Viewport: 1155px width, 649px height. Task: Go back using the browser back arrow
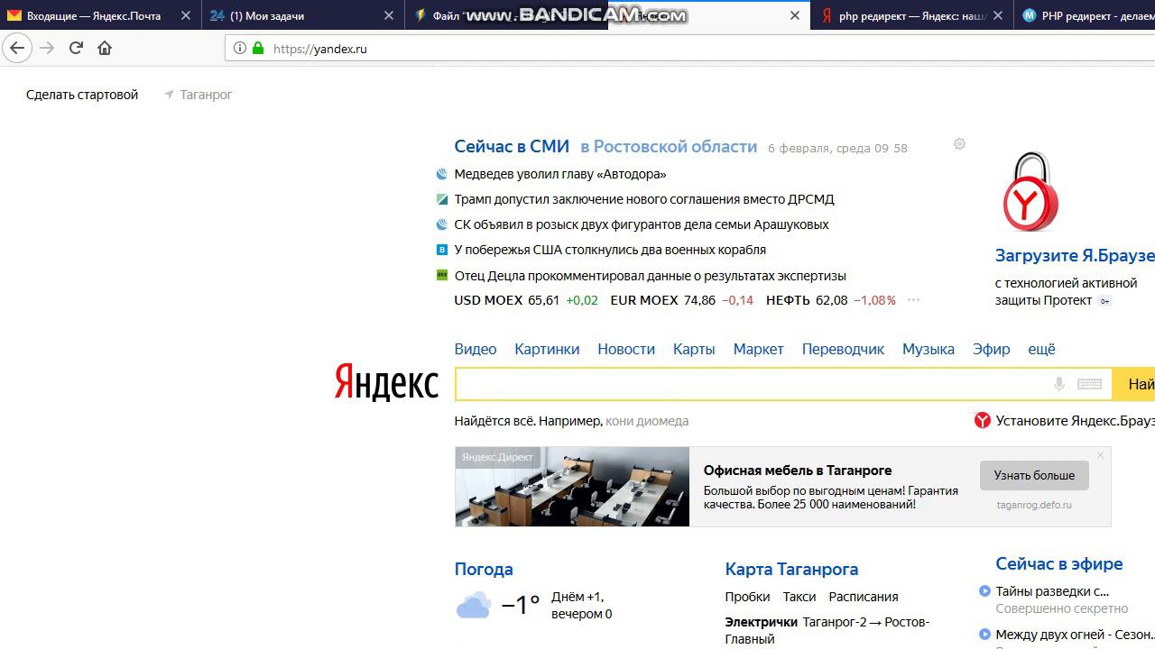pyautogui.click(x=17, y=49)
